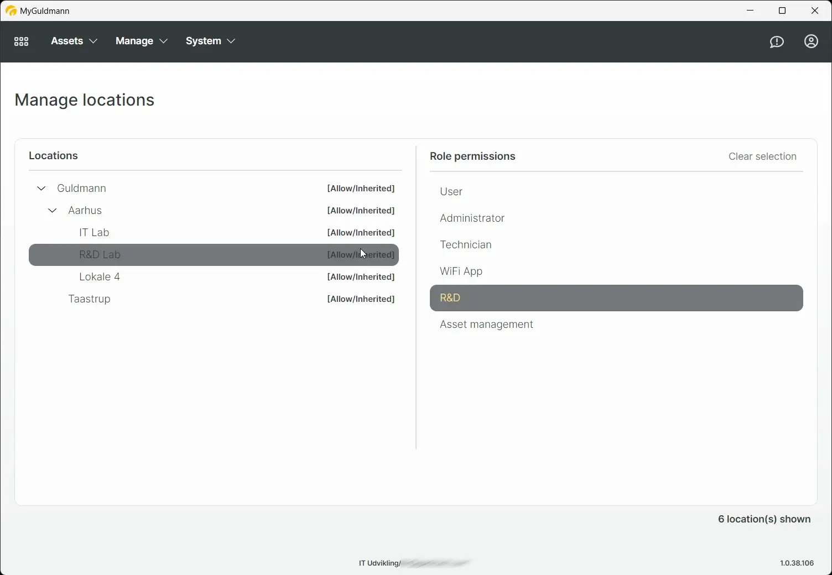Image resolution: width=832 pixels, height=575 pixels.
Task: Select the Taastrup location
Action: point(89,299)
